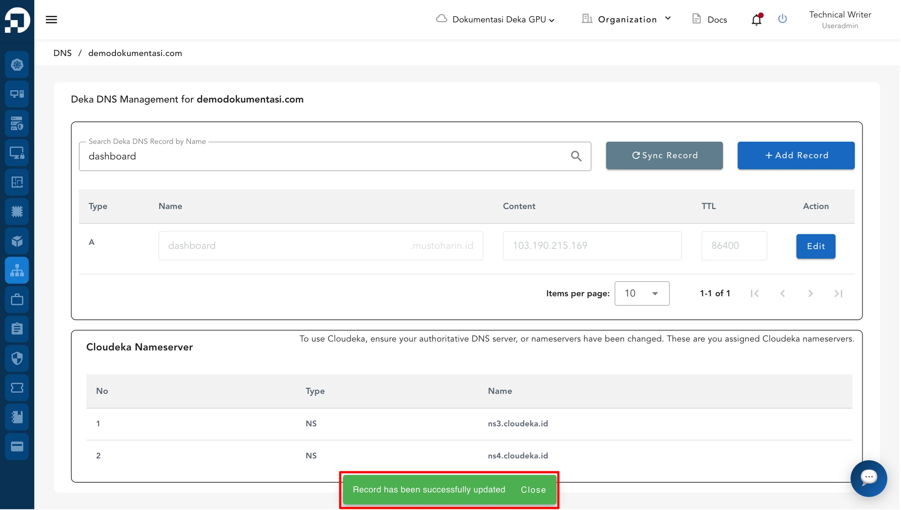This screenshot has height=510, width=901.
Task: Go to DNS breadcrumb link
Action: [x=62, y=53]
